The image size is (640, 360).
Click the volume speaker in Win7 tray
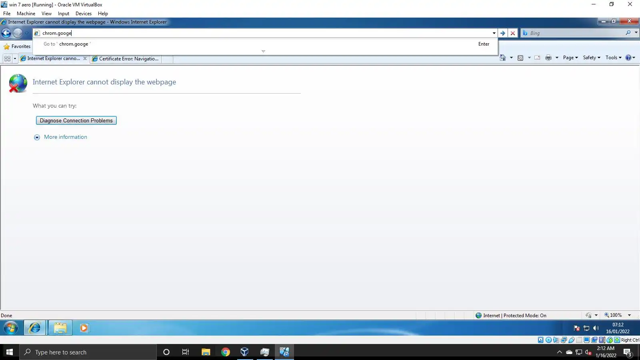[x=596, y=328]
